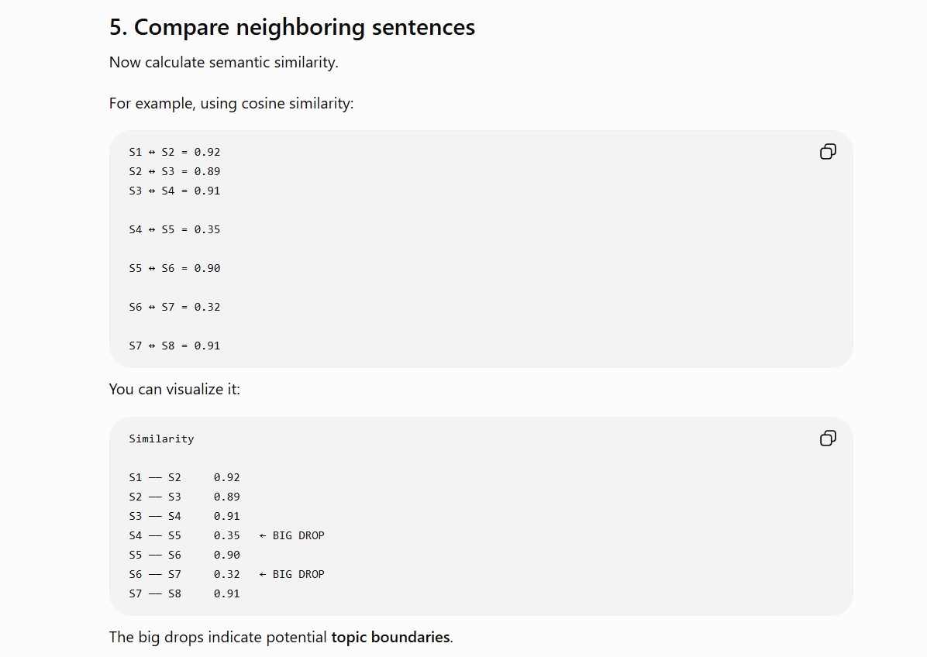Click 'Now calculate semantic similarity.' sentence
927x657 pixels.
[223, 62]
